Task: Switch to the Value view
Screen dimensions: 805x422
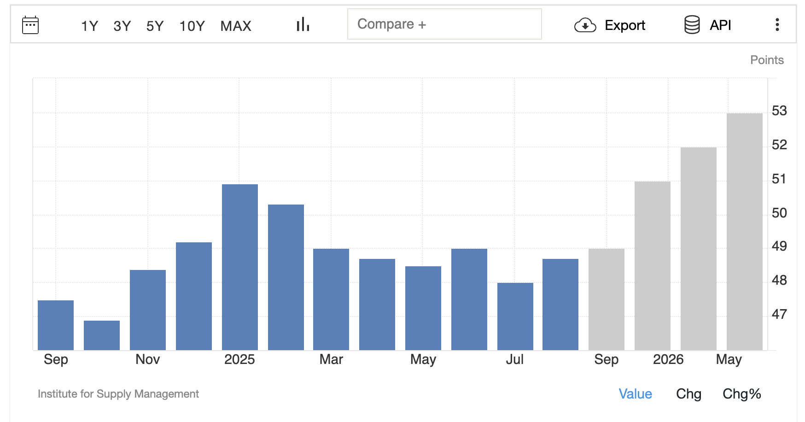Action: click(x=635, y=394)
